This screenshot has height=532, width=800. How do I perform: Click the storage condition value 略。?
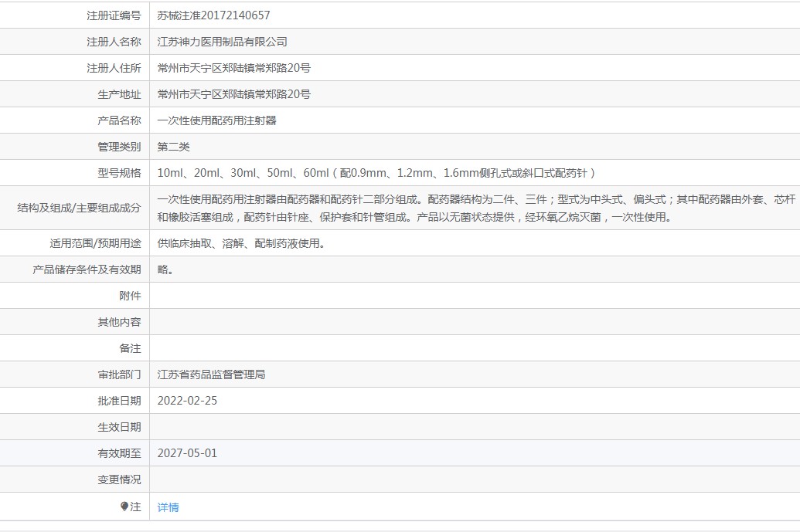click(x=165, y=269)
